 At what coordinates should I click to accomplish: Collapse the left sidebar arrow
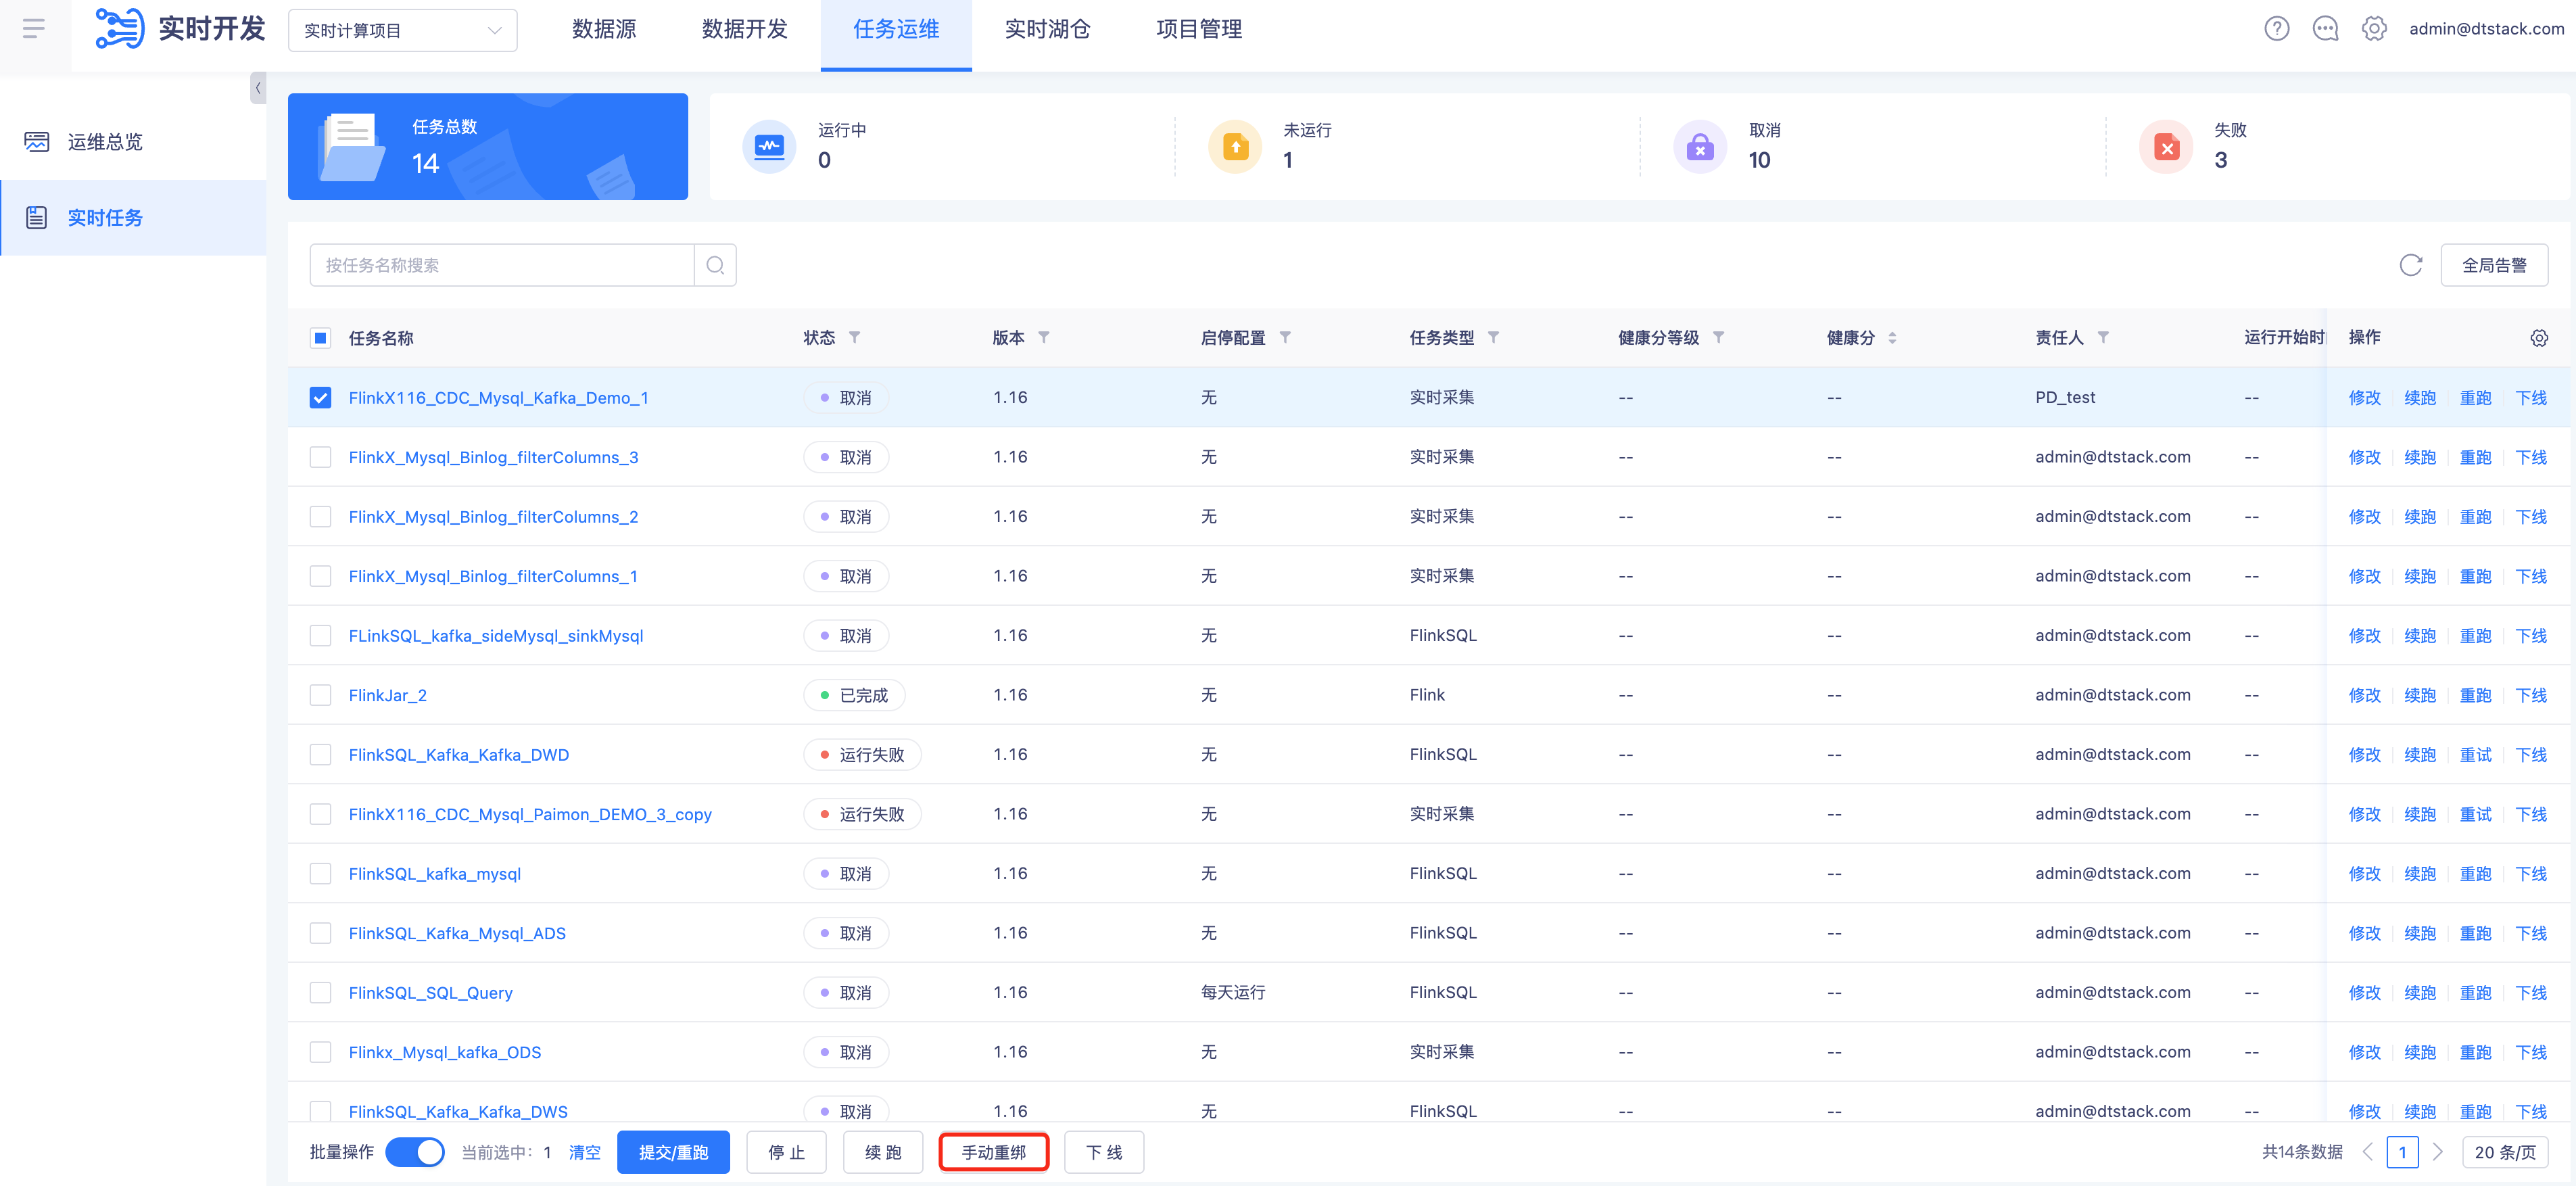point(258,88)
